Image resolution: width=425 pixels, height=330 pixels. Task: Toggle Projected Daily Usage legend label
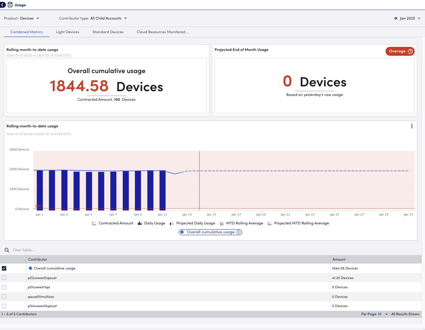pos(196,223)
